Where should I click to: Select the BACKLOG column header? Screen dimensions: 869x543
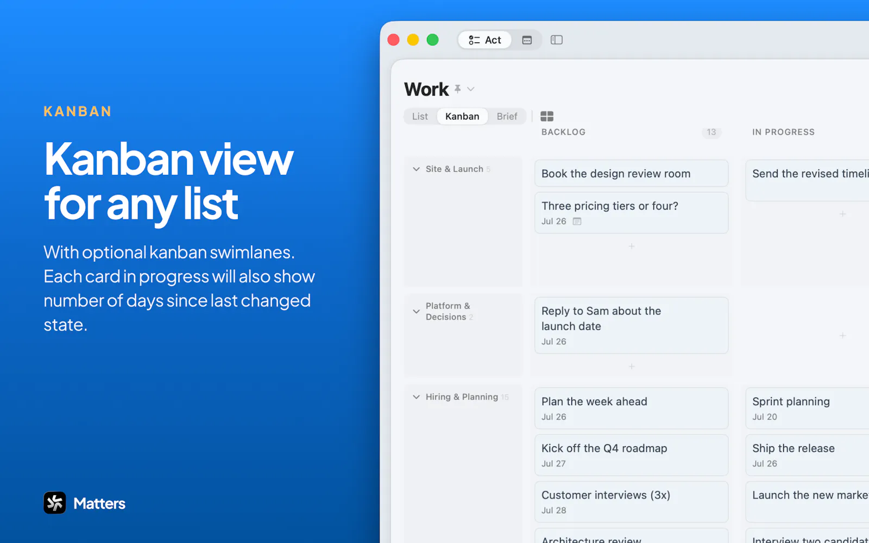tap(563, 132)
